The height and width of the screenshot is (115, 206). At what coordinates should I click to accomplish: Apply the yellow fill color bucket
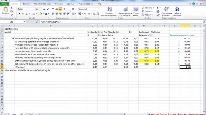[41, 14]
